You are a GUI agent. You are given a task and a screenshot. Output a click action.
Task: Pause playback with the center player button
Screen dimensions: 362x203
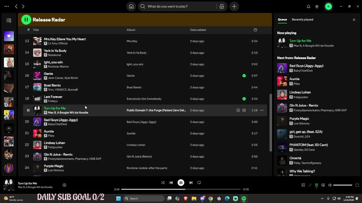pos(181,183)
